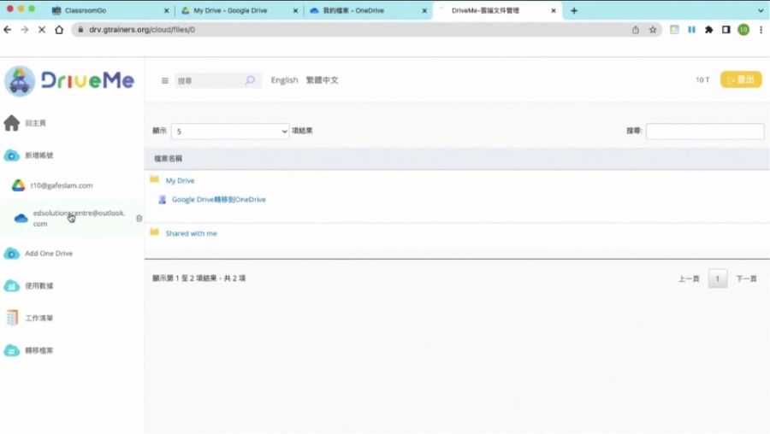770x434 pixels.
Task: Switch language to 繁體中文
Action: click(x=323, y=80)
